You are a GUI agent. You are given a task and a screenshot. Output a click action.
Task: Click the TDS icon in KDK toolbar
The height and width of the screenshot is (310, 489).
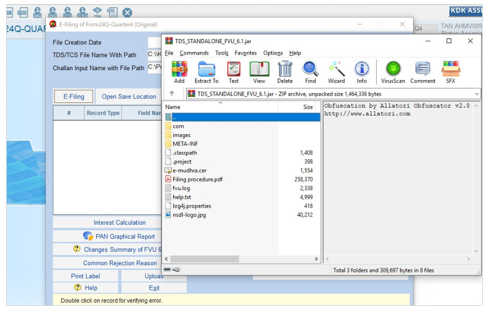[97, 12]
